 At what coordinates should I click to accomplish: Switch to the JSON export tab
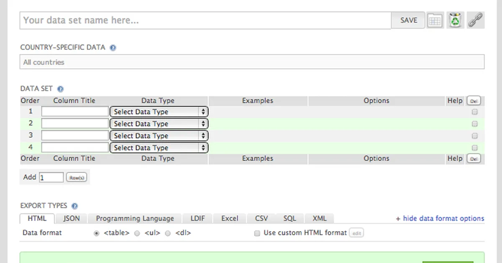click(x=71, y=218)
